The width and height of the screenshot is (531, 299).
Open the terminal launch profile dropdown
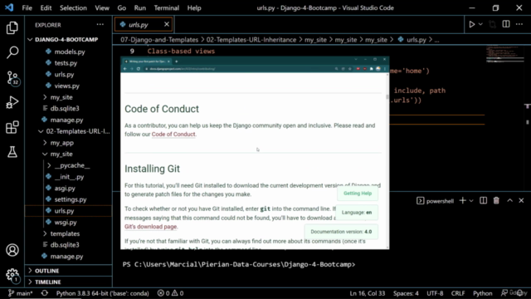click(471, 201)
